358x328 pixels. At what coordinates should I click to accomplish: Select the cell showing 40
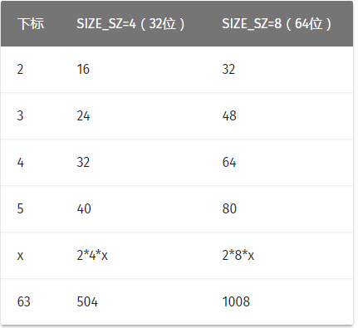click(84, 208)
